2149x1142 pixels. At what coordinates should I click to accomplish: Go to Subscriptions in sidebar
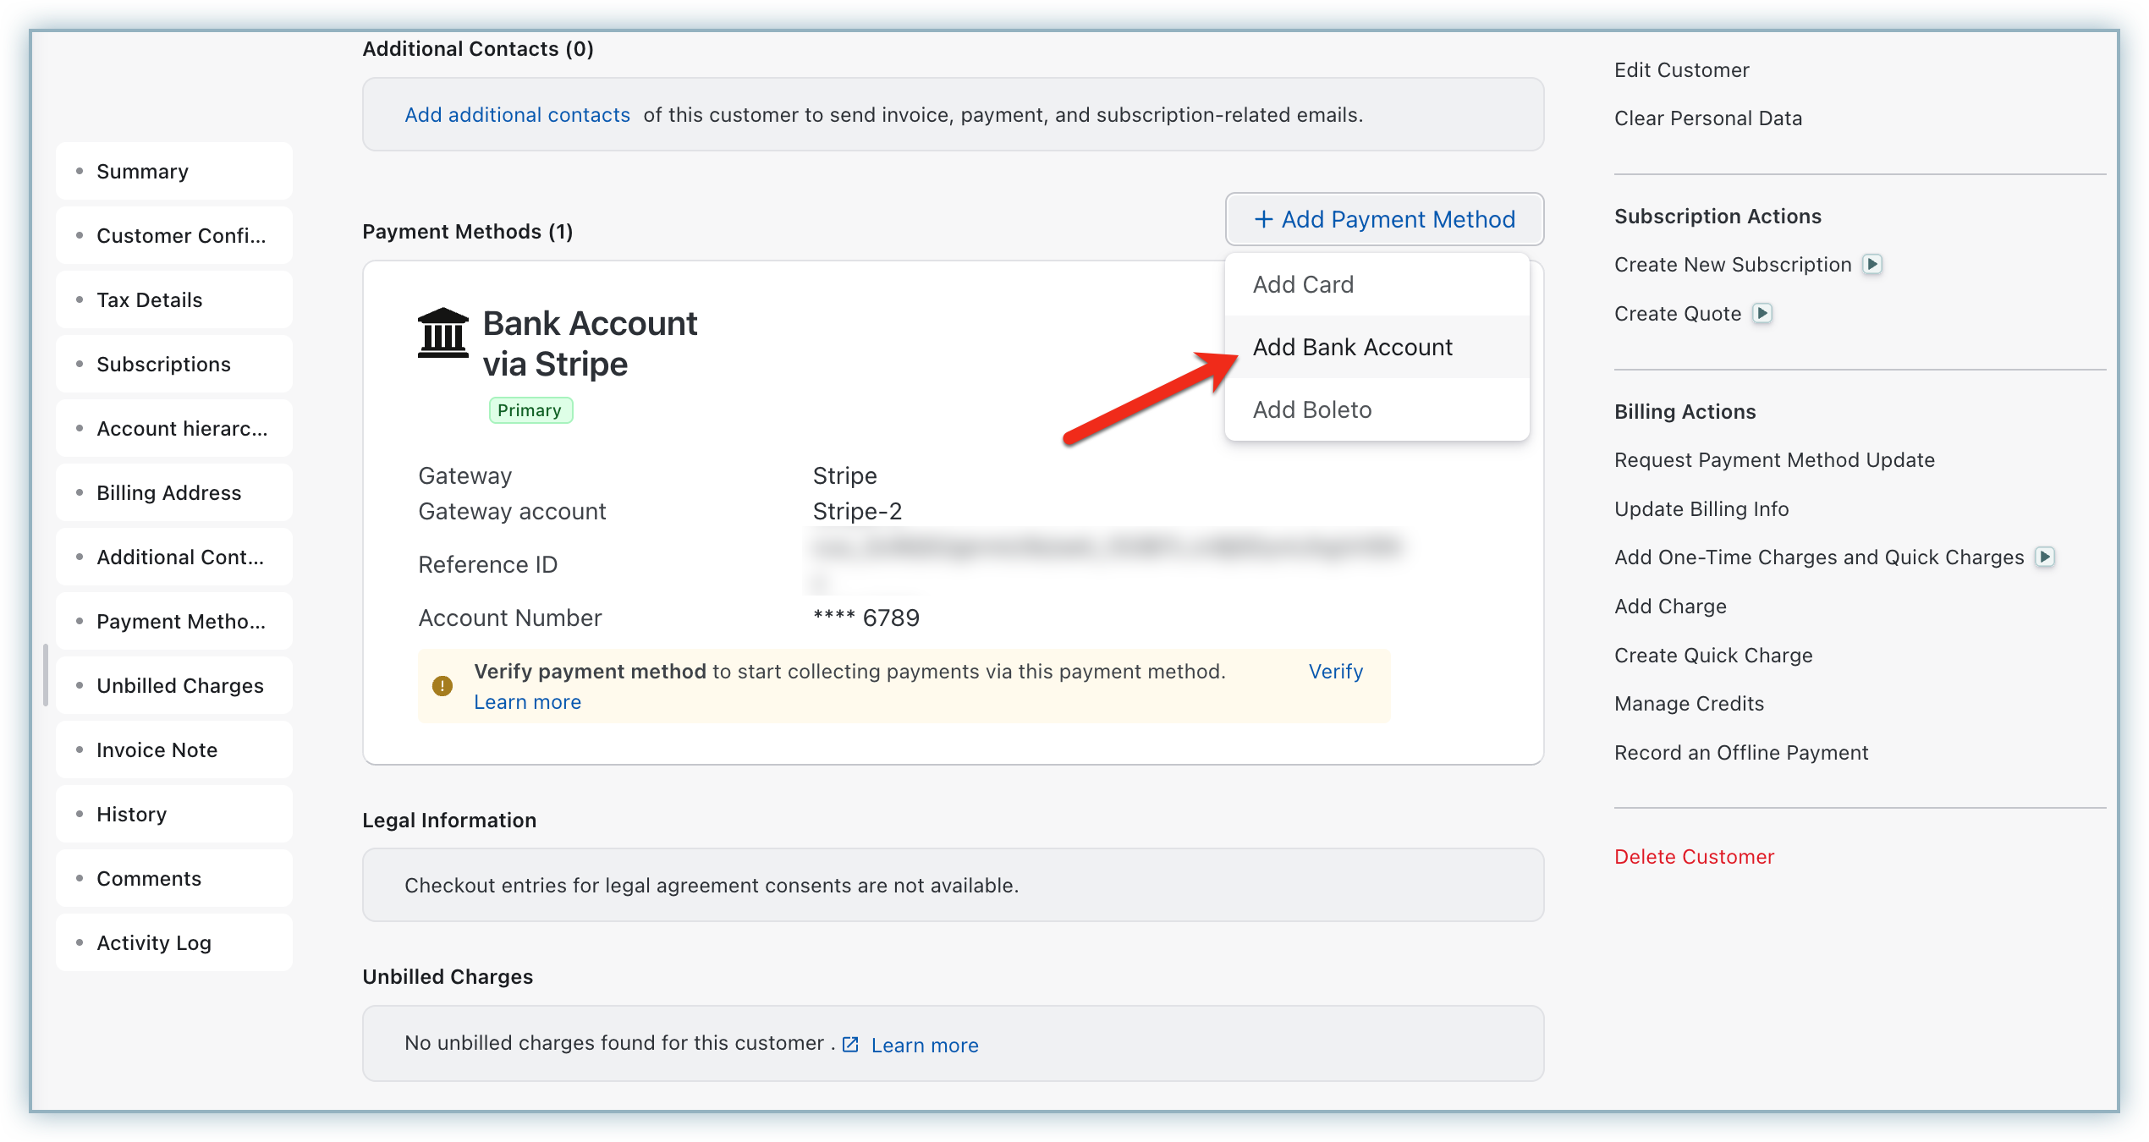pos(163,364)
